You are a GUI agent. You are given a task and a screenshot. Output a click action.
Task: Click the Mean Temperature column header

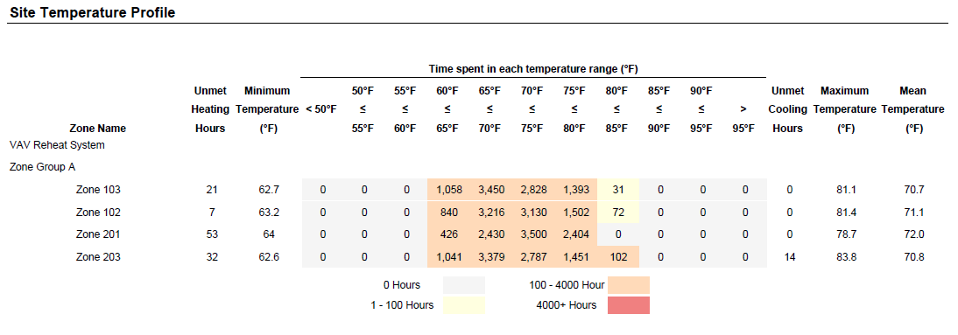point(912,110)
